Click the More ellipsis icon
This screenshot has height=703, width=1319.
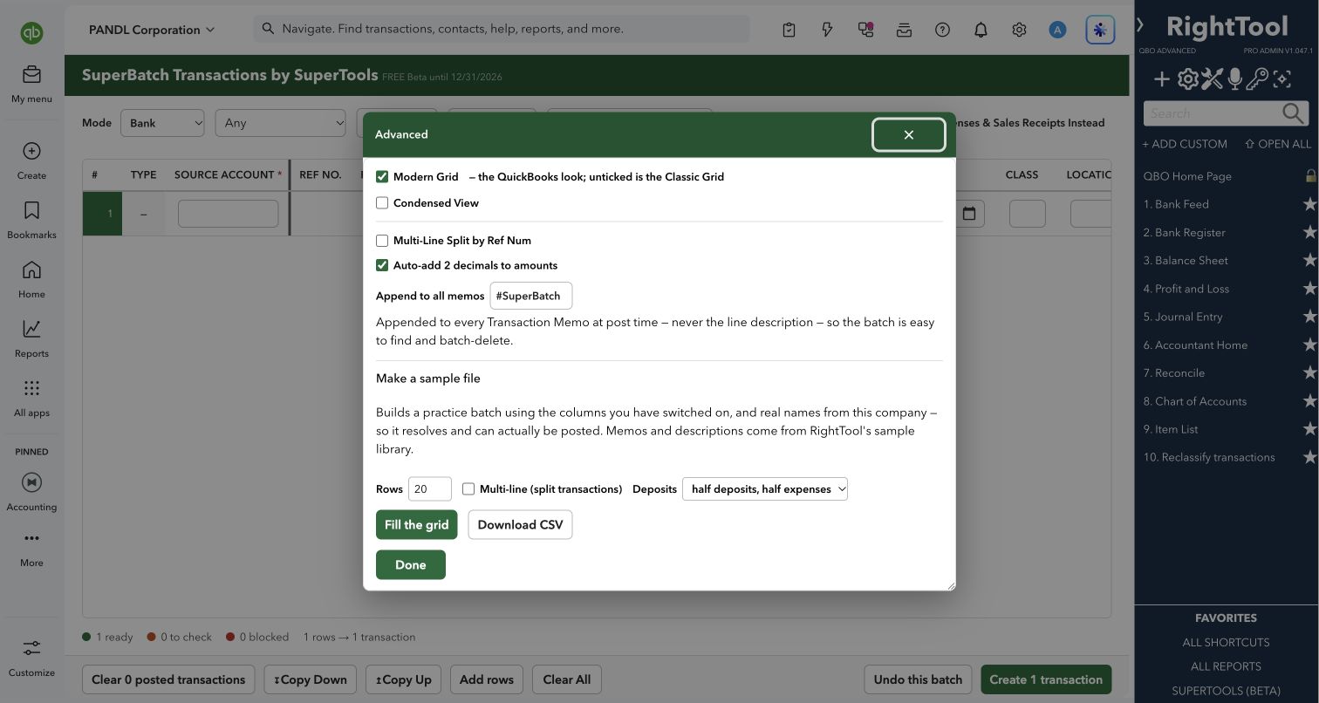pyautogui.click(x=31, y=538)
